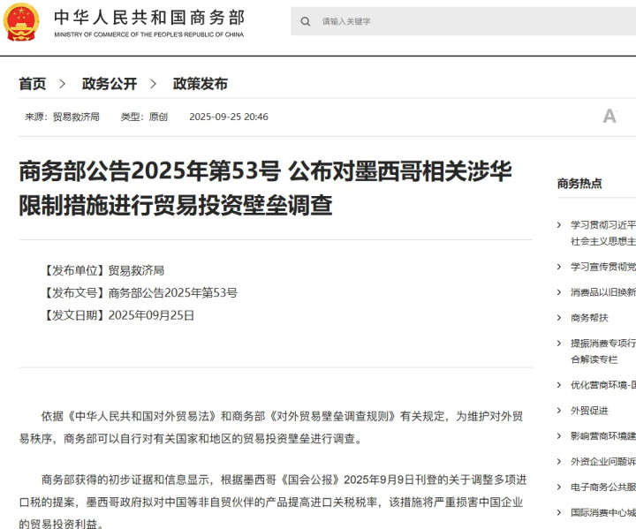The width and height of the screenshot is (636, 529).
Task: Click the national emblem logo
Action: [23, 21]
